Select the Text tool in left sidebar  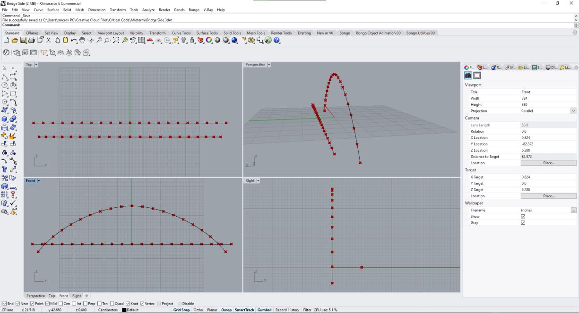[x=5, y=169]
